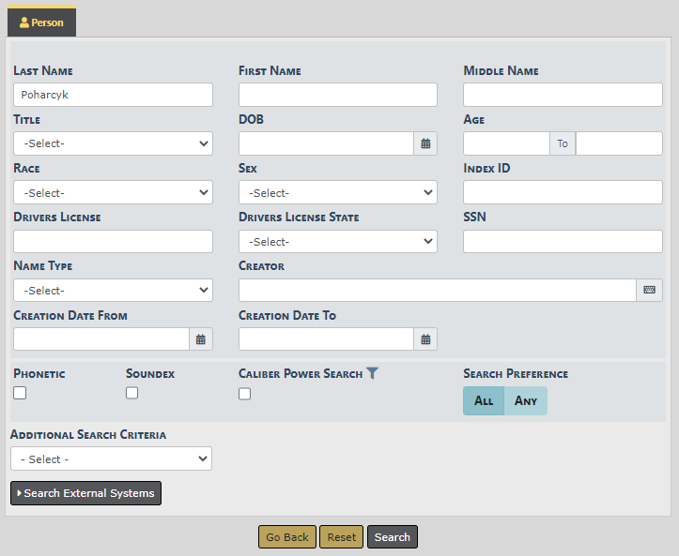This screenshot has height=556, width=679.
Task: Tick the Soundex checkbox
Action: click(x=132, y=394)
